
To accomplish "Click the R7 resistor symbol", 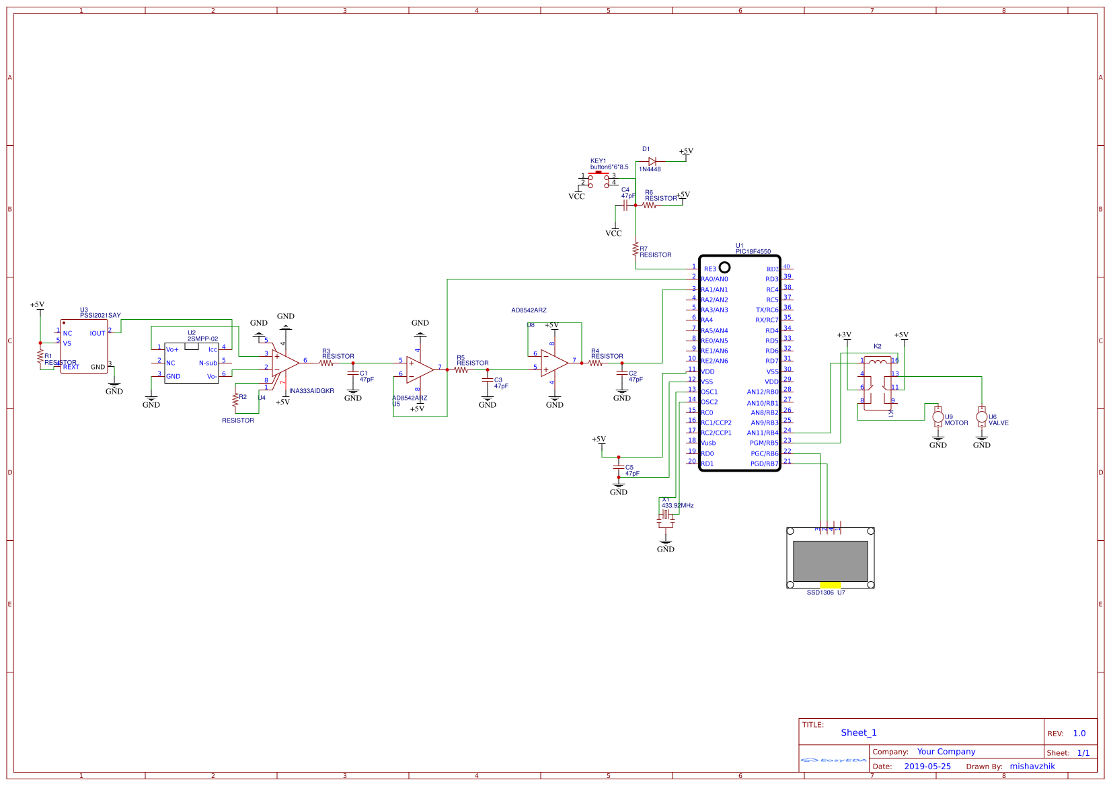I will click(x=635, y=250).
